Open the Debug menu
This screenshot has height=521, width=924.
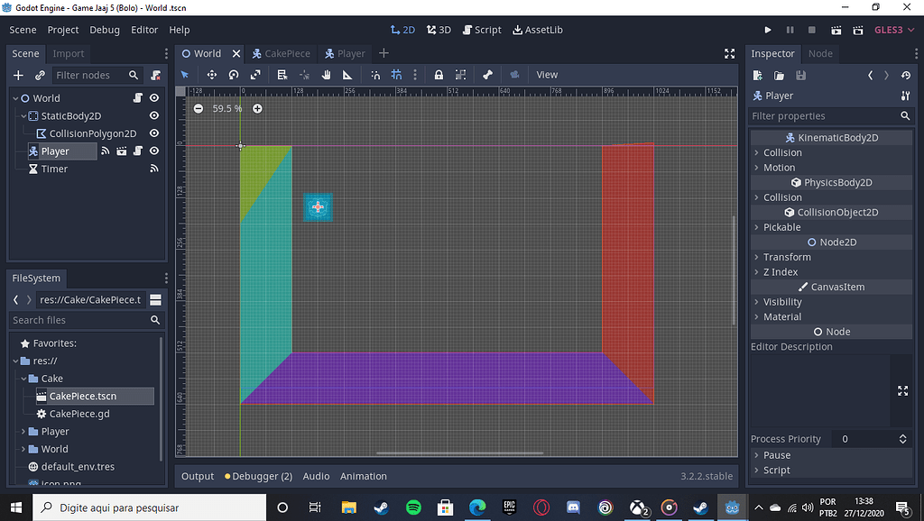coord(105,30)
